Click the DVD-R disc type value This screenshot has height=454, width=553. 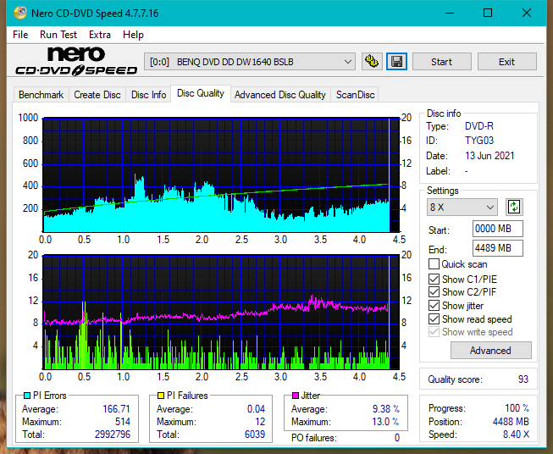coord(479,126)
